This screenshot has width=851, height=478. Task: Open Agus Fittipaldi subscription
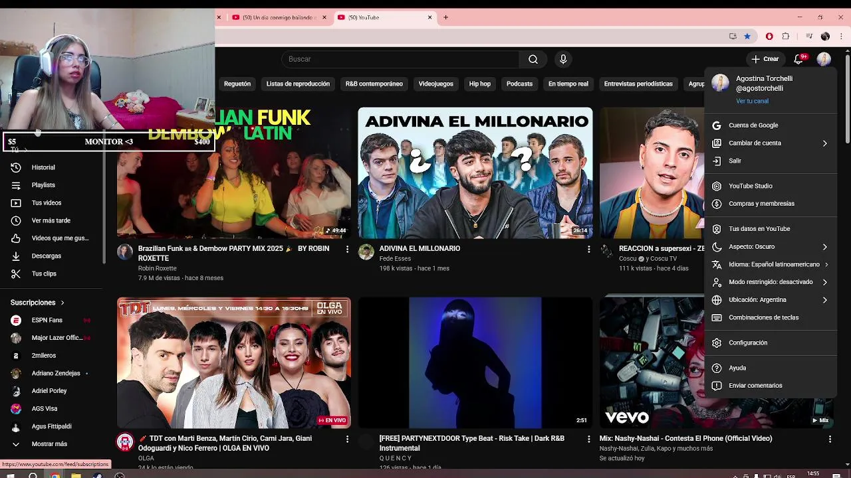click(x=52, y=426)
